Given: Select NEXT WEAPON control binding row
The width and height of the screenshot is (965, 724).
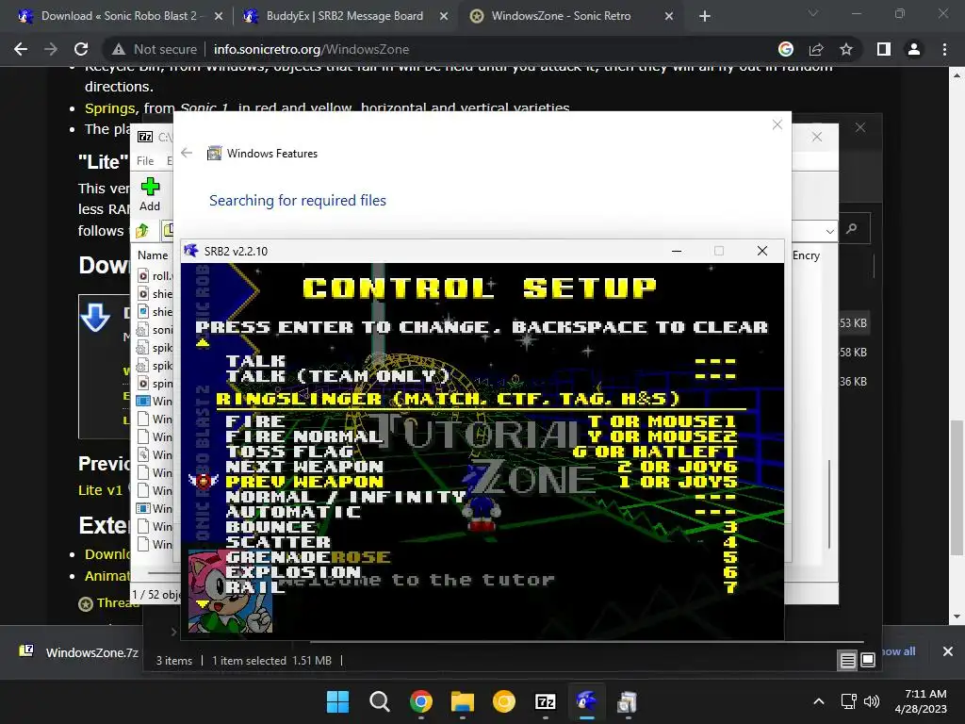Looking at the screenshot, I should [x=480, y=467].
